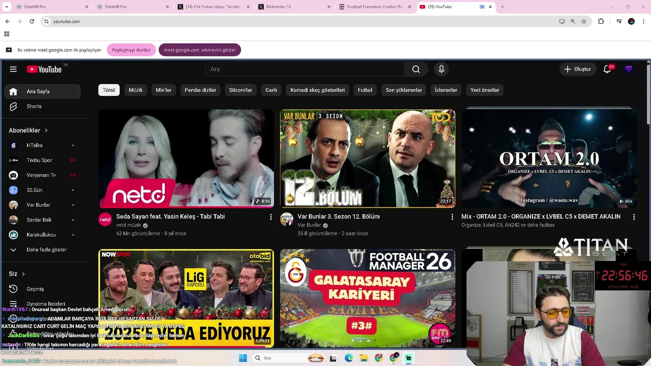Open Windows Start menu

pyautogui.click(x=243, y=358)
